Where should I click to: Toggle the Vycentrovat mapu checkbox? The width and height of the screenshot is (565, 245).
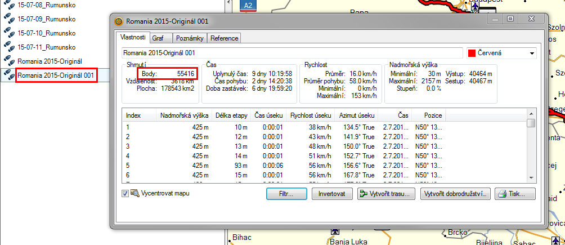point(125,194)
